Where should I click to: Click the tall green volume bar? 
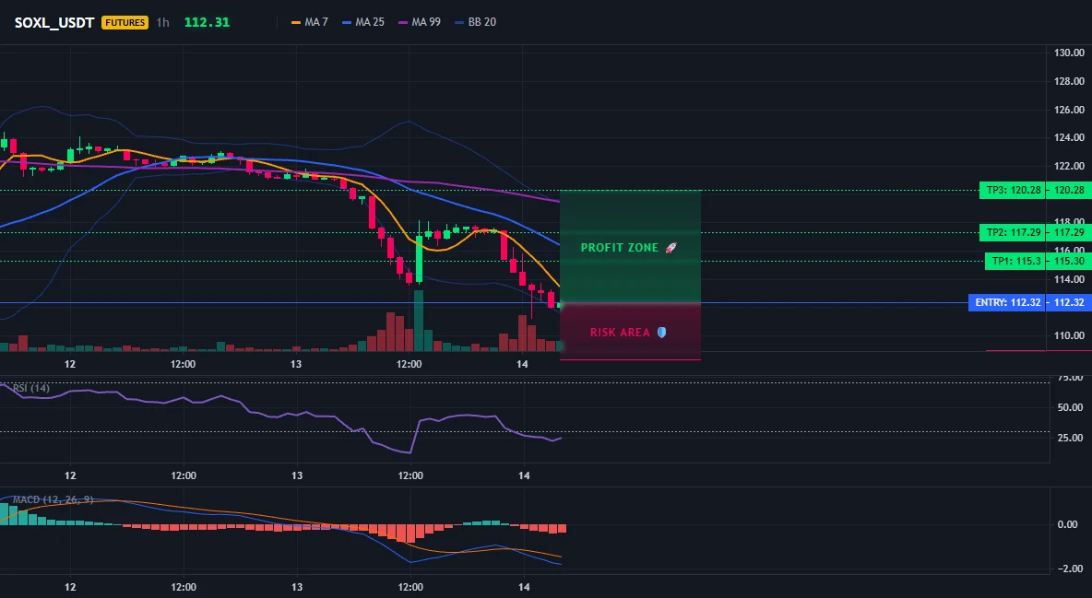(419, 321)
